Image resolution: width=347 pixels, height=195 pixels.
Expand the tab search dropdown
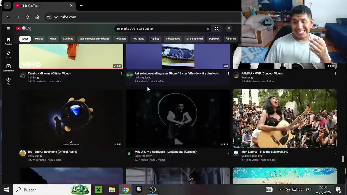click(x=7, y=5)
